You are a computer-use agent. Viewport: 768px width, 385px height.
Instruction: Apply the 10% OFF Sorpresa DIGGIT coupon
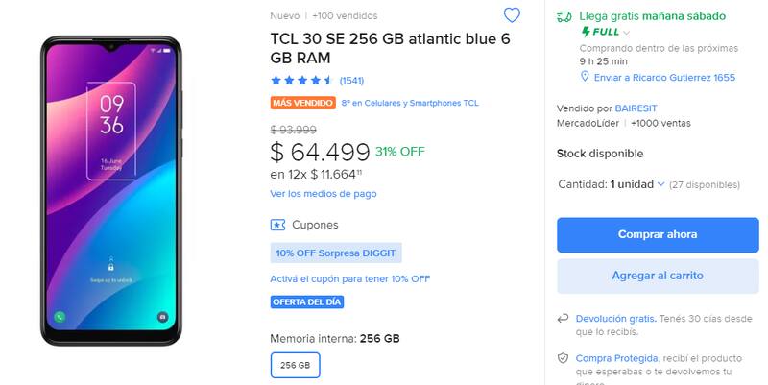pos(335,253)
